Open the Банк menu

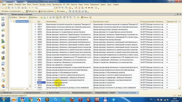tap(24, 5)
